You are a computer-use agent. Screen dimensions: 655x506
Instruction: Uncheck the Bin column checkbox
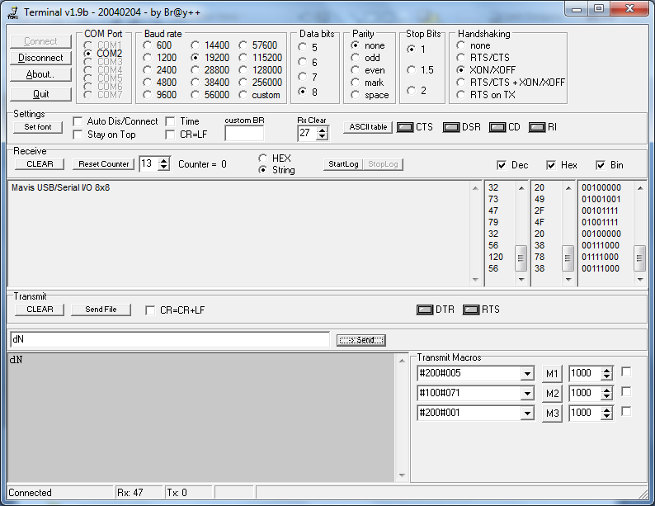coord(601,165)
